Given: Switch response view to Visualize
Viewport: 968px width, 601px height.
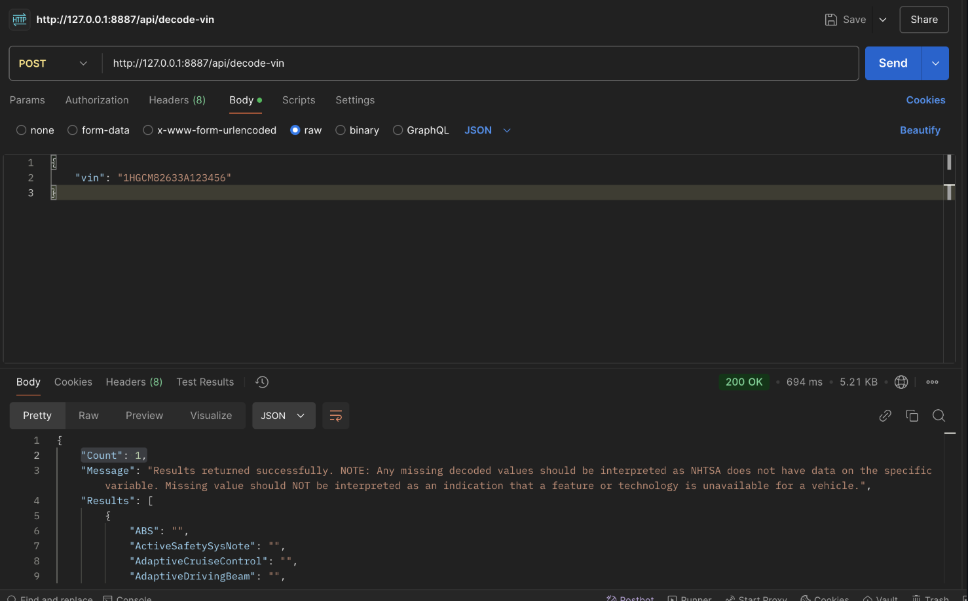Looking at the screenshot, I should pos(211,416).
